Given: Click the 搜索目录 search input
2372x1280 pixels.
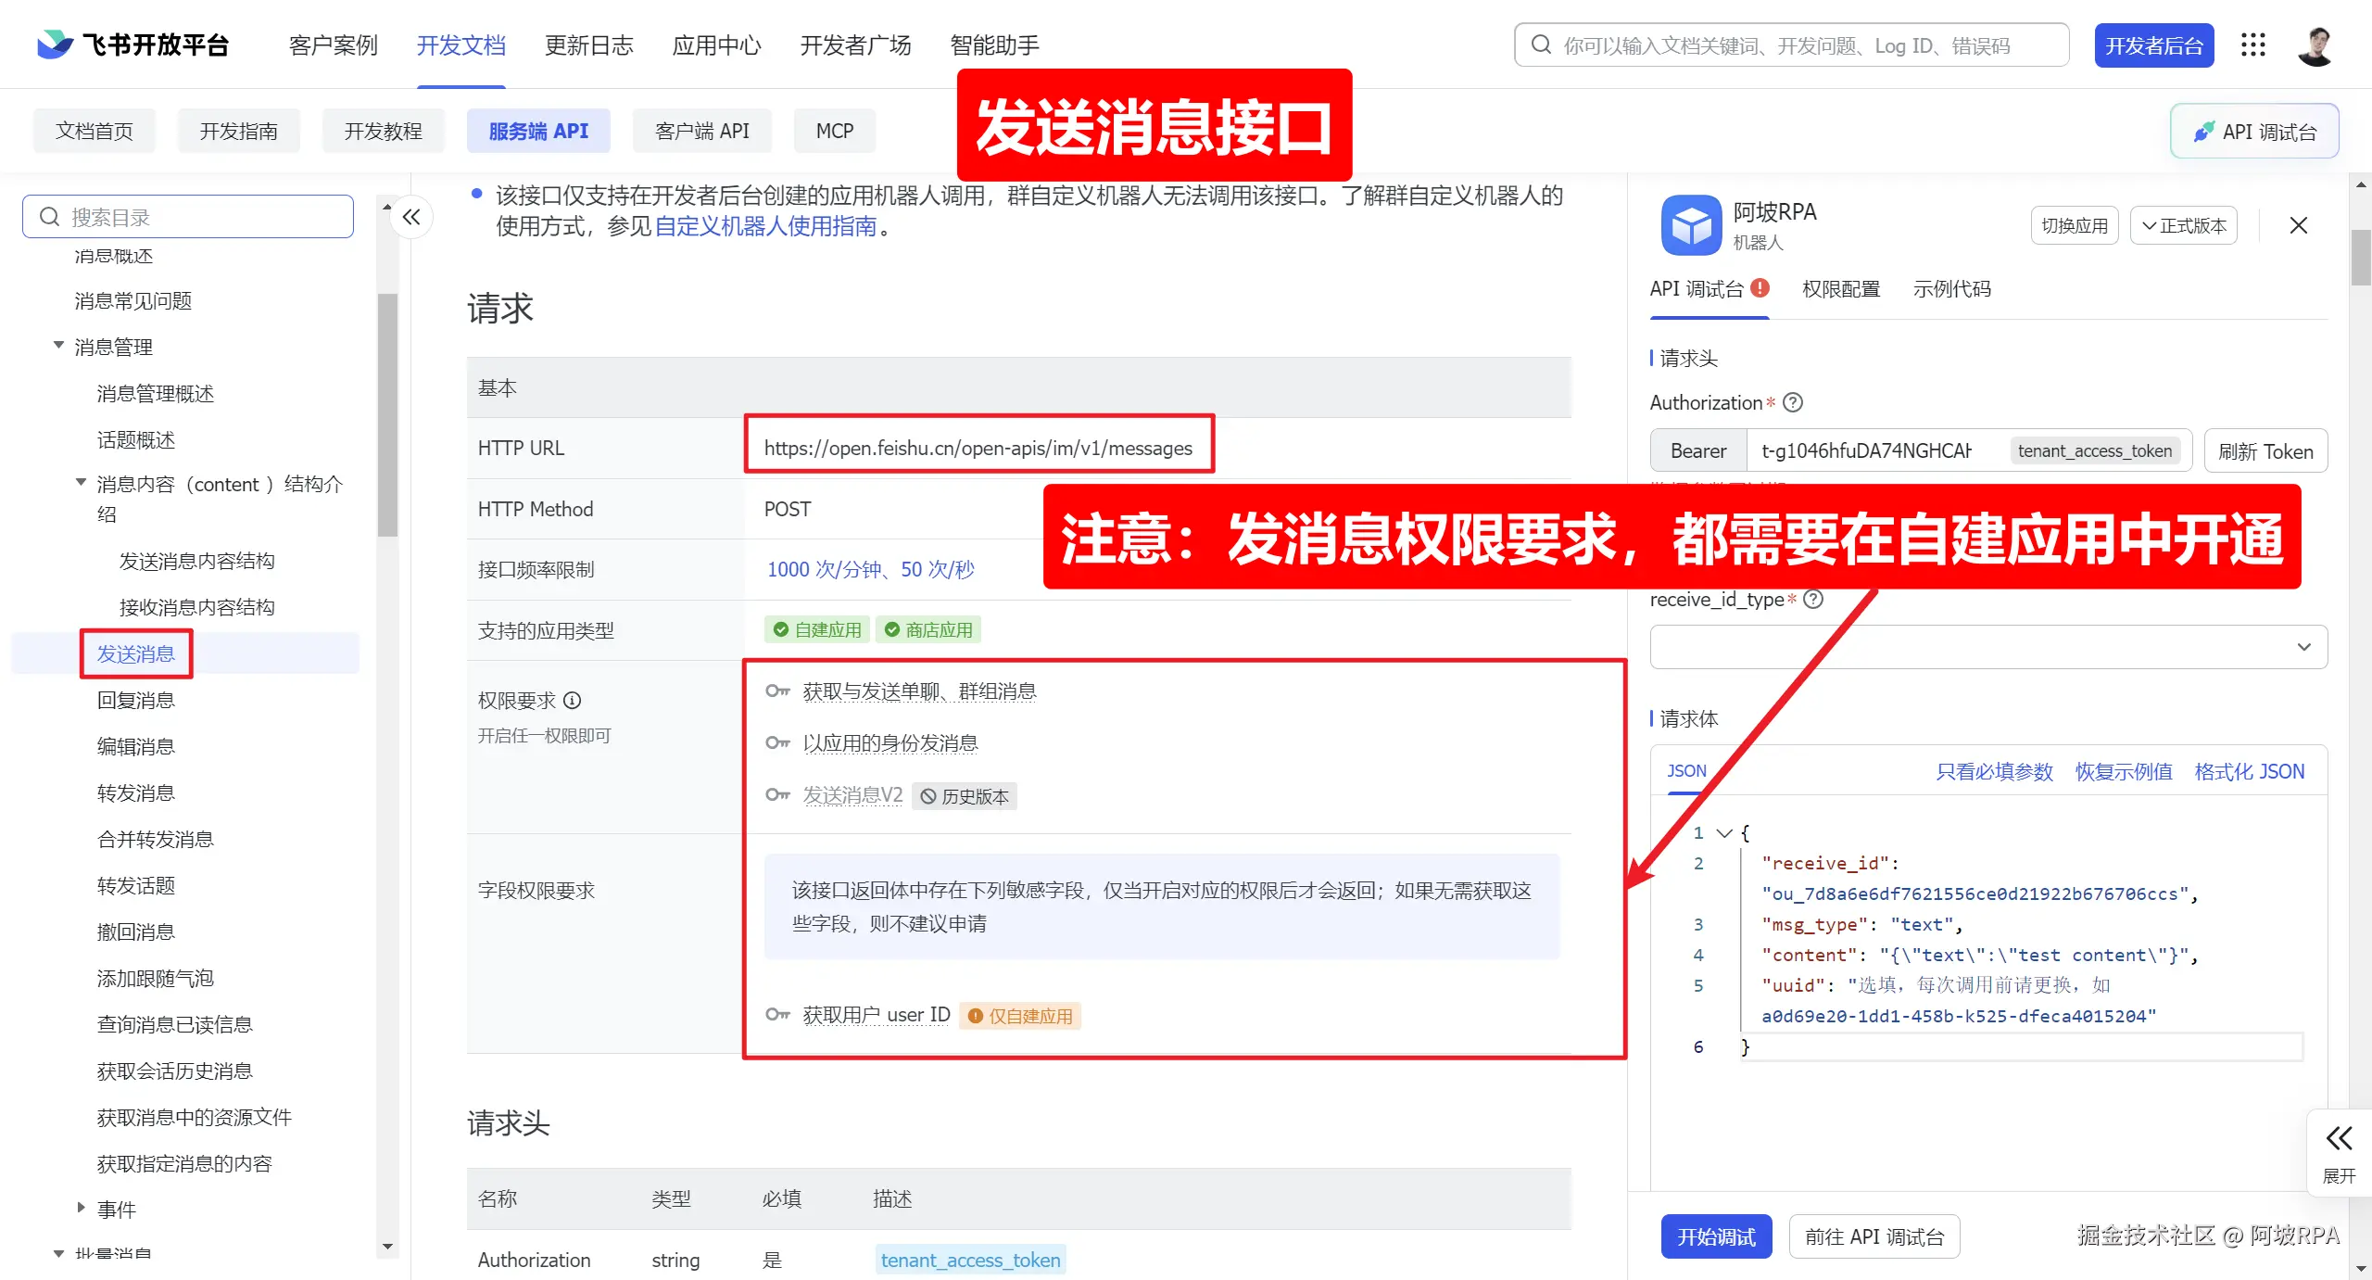Looking at the screenshot, I should (x=188, y=217).
